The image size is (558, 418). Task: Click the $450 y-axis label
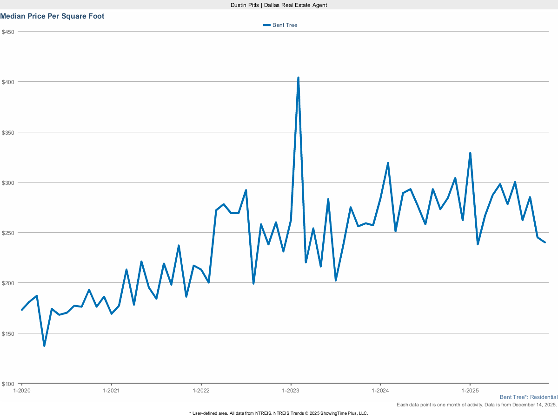click(9, 32)
